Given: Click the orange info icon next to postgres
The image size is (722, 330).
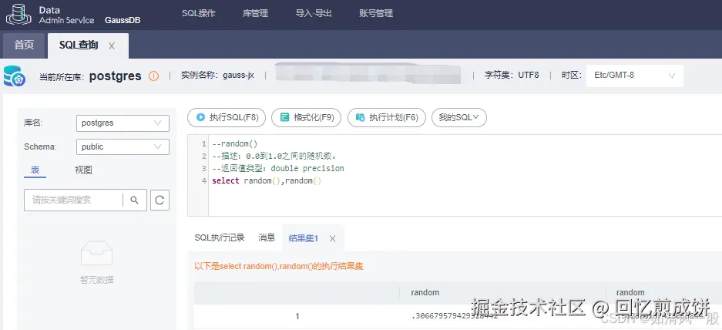Looking at the screenshot, I should point(154,76).
